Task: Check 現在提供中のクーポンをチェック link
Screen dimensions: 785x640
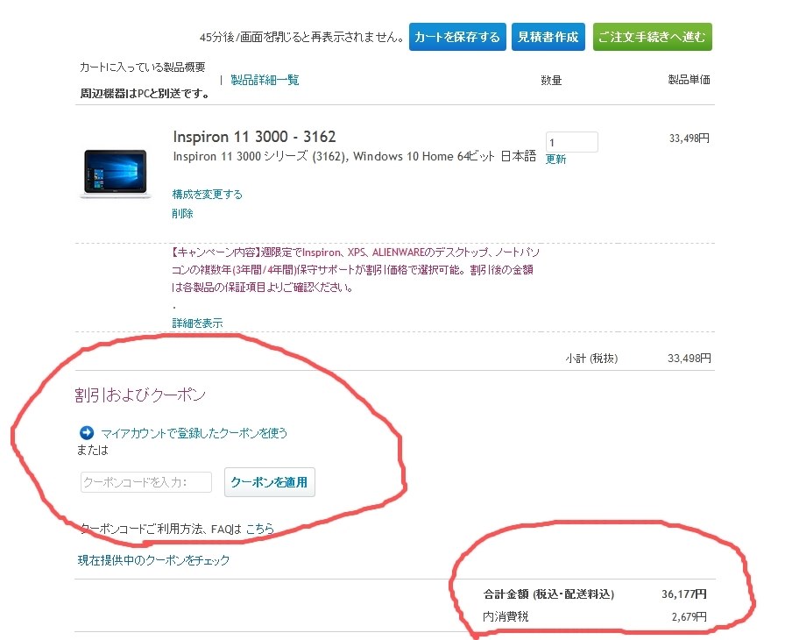Action: [153, 560]
